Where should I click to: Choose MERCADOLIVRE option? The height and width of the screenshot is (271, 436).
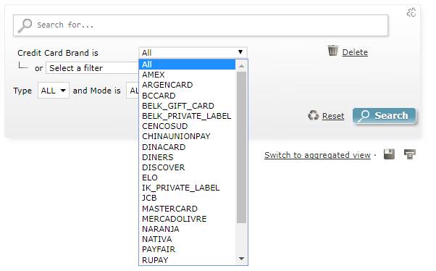(187, 219)
